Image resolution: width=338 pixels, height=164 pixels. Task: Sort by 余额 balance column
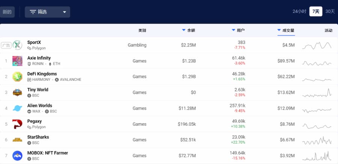click(x=189, y=31)
